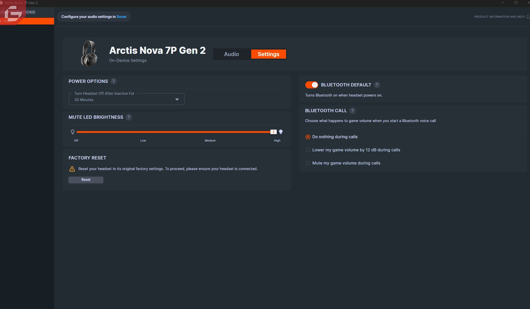The image size is (530, 309).
Task: Open Product Information and Help
Action: (499, 17)
